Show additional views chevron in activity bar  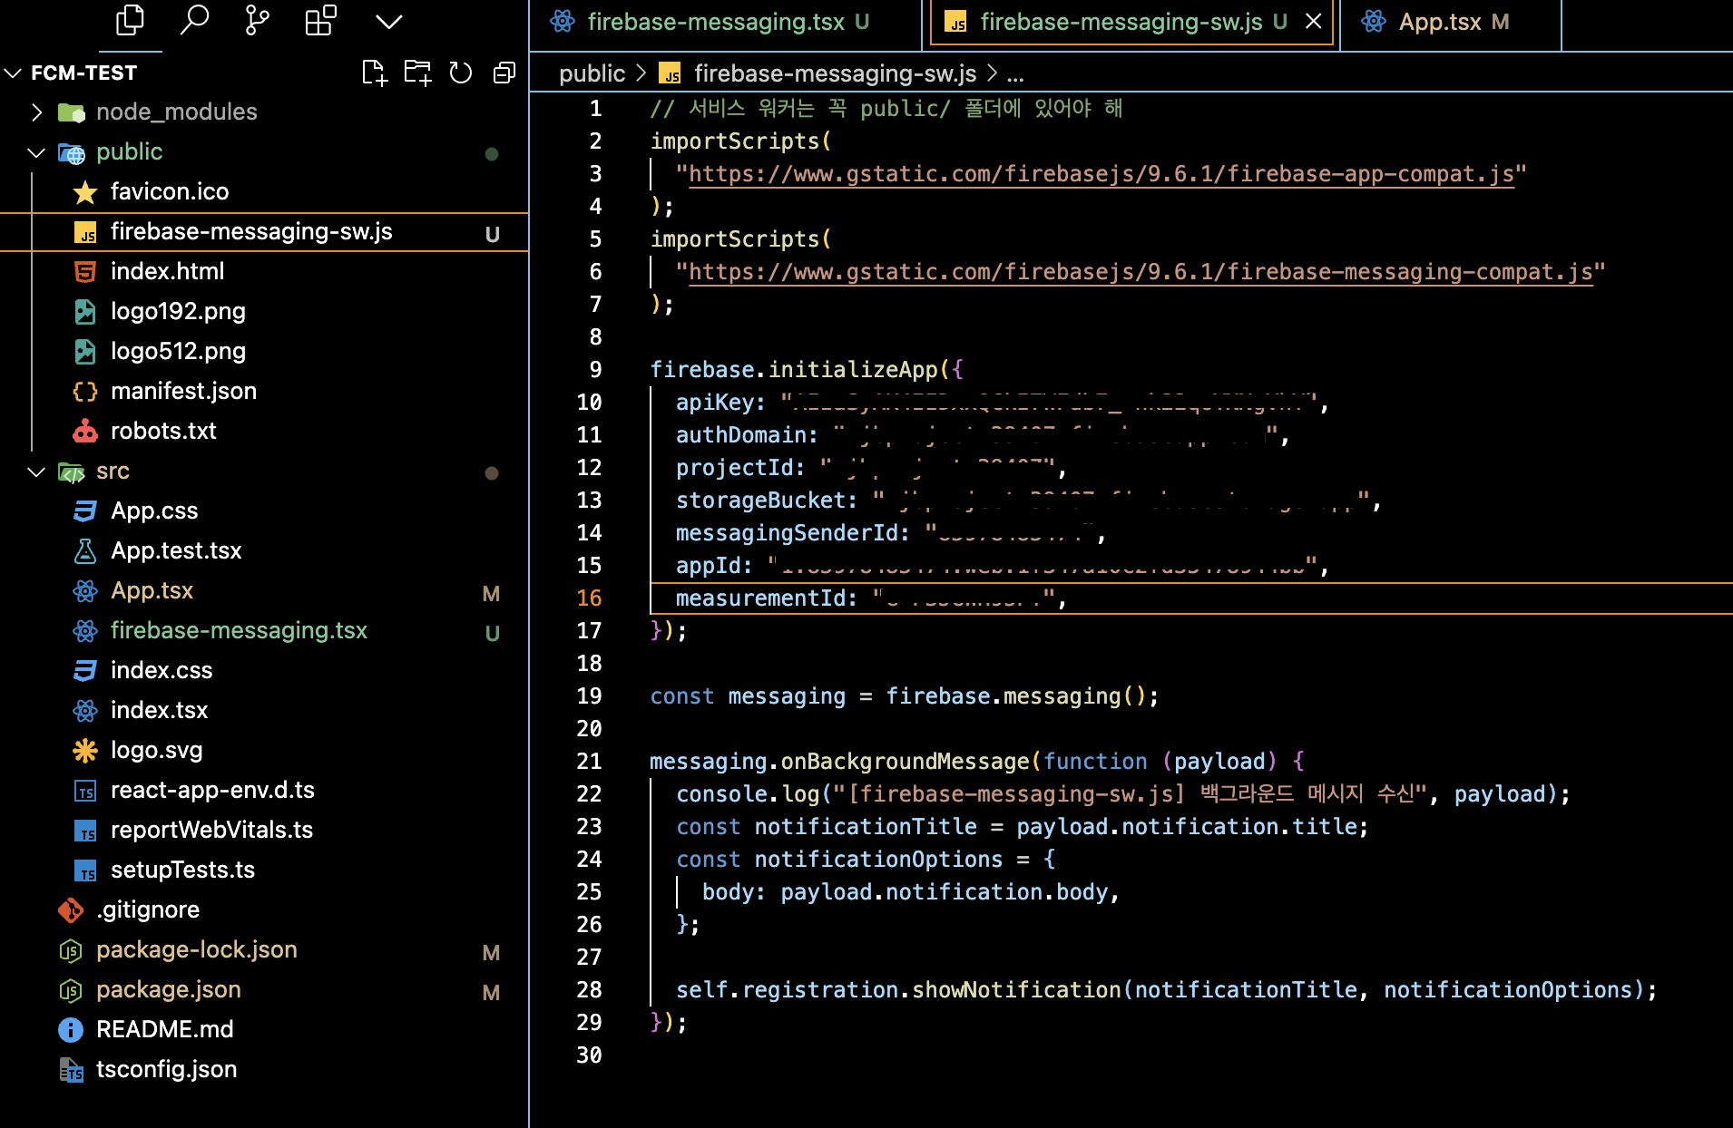coord(388,21)
